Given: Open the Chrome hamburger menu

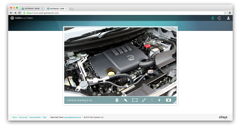Looking at the screenshot, I should coord(230,13).
